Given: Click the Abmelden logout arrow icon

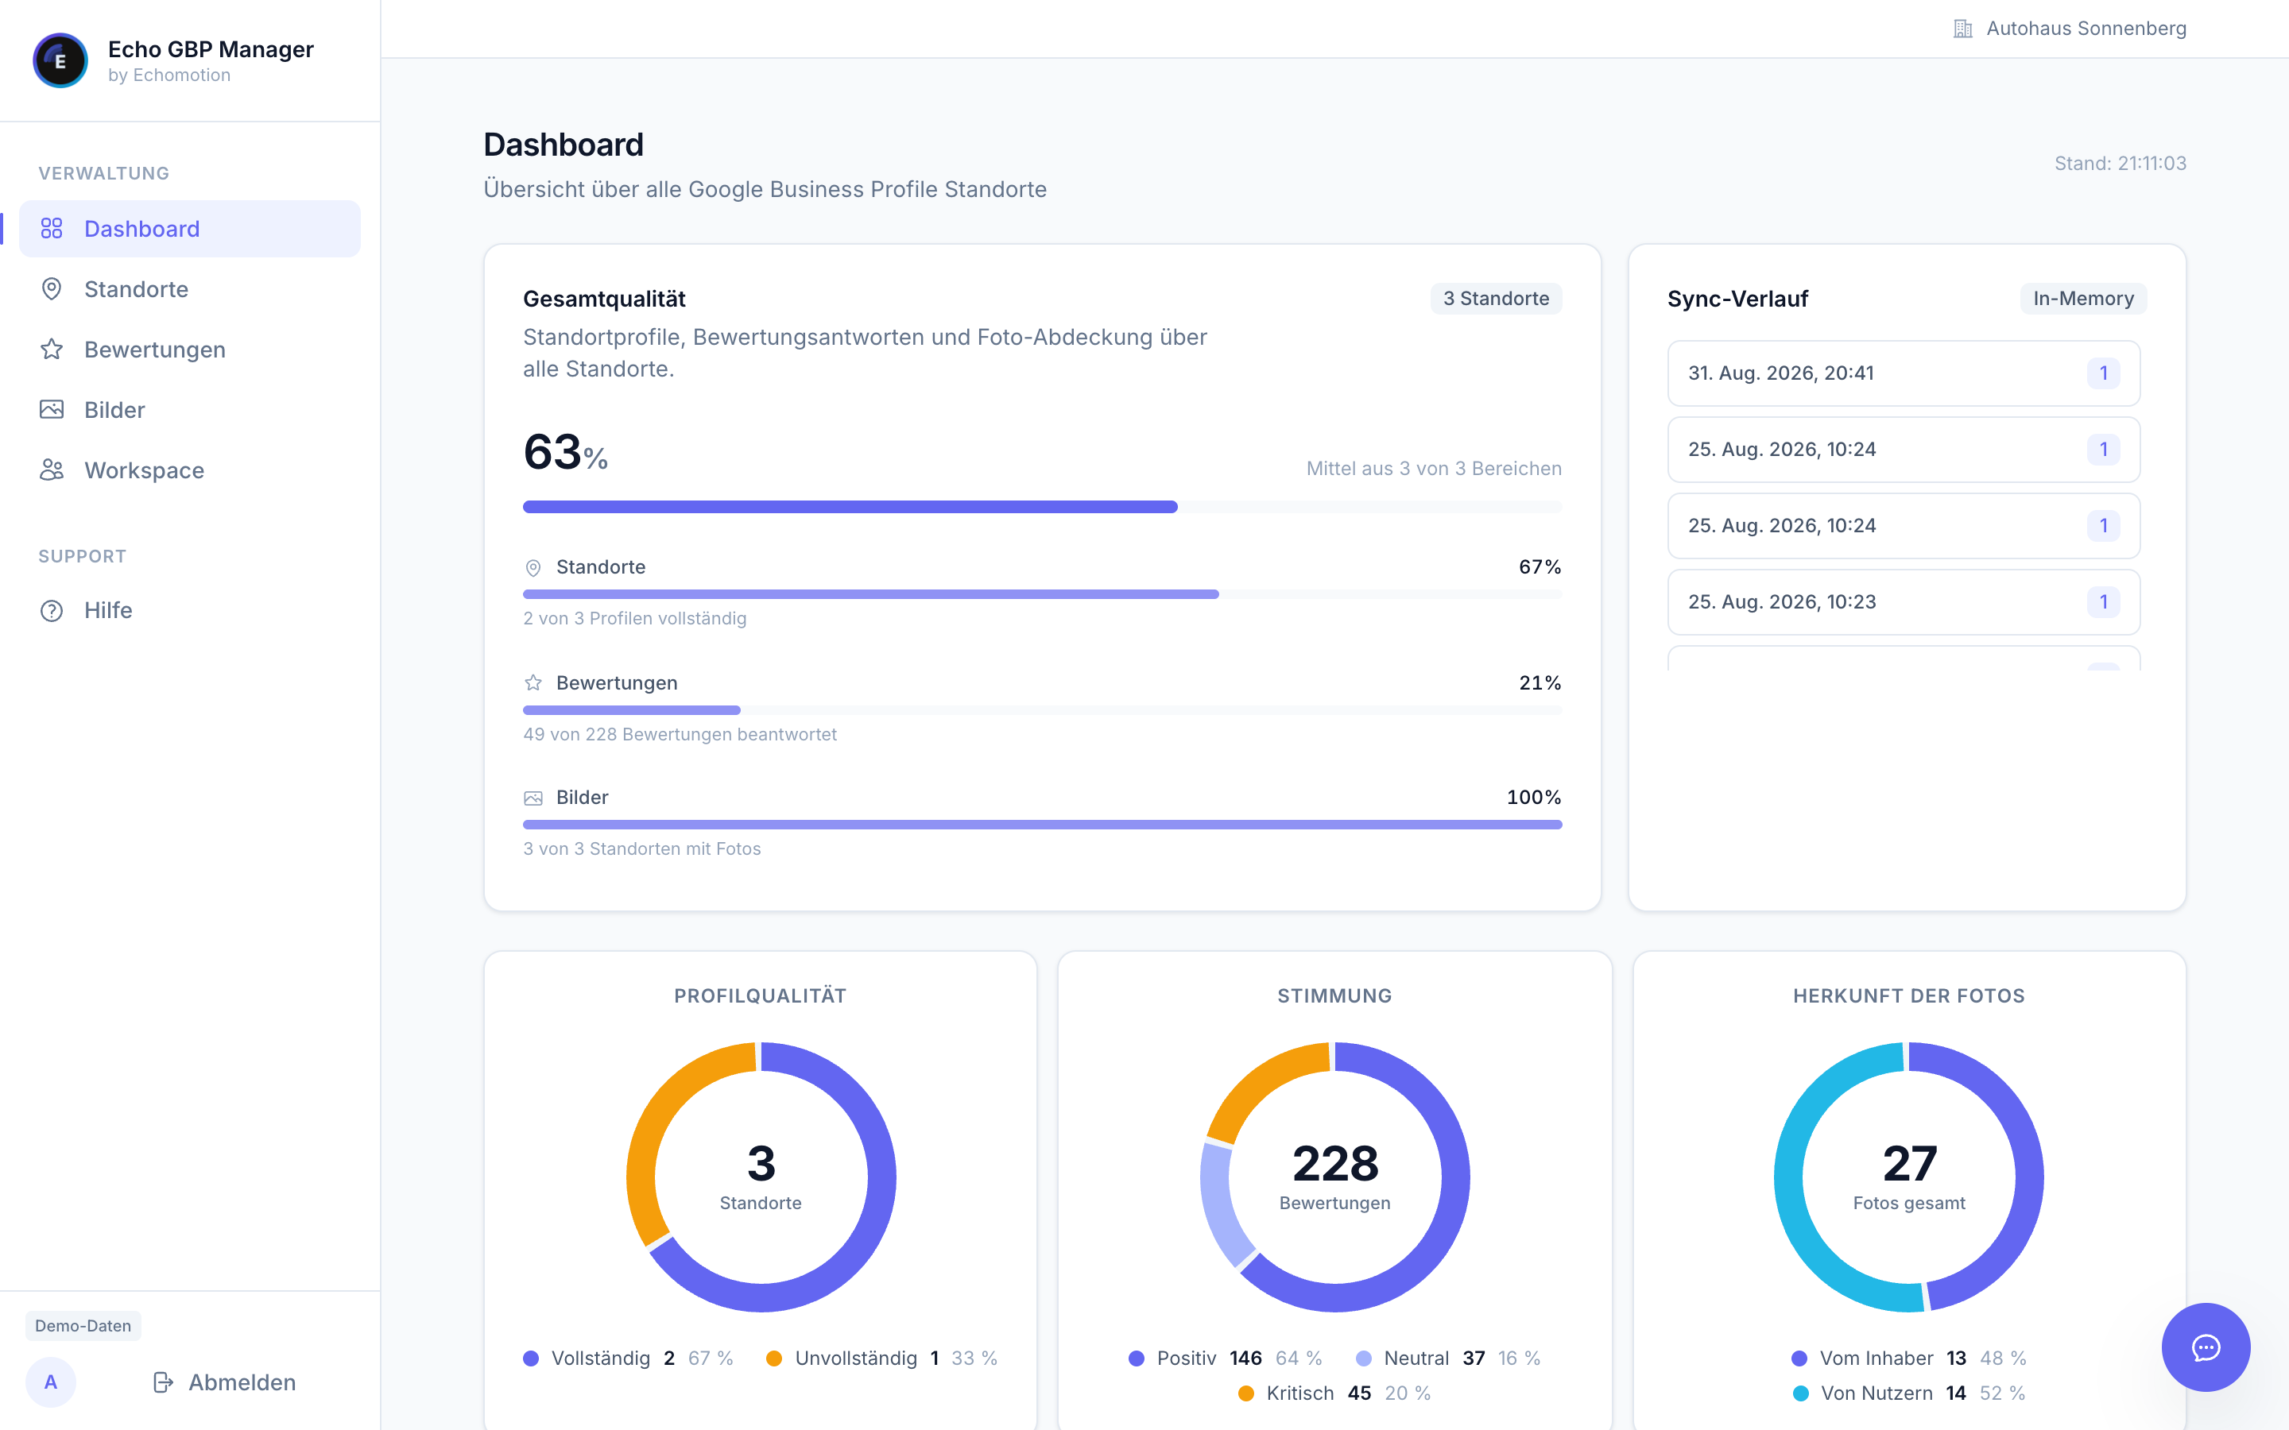Looking at the screenshot, I should (163, 1382).
